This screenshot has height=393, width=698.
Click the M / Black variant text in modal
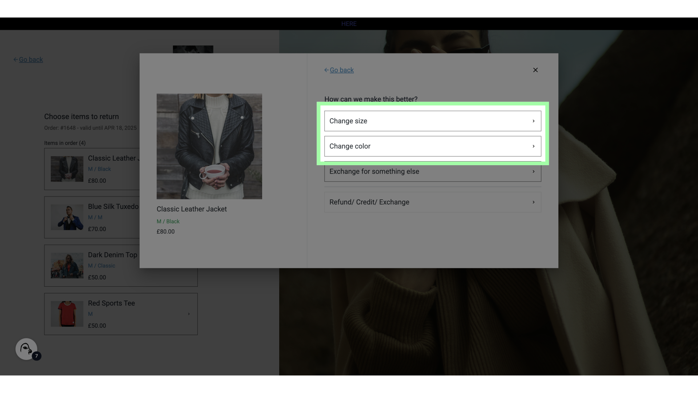coord(168,221)
